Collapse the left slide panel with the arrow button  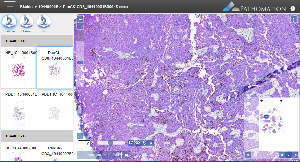tap(80, 136)
